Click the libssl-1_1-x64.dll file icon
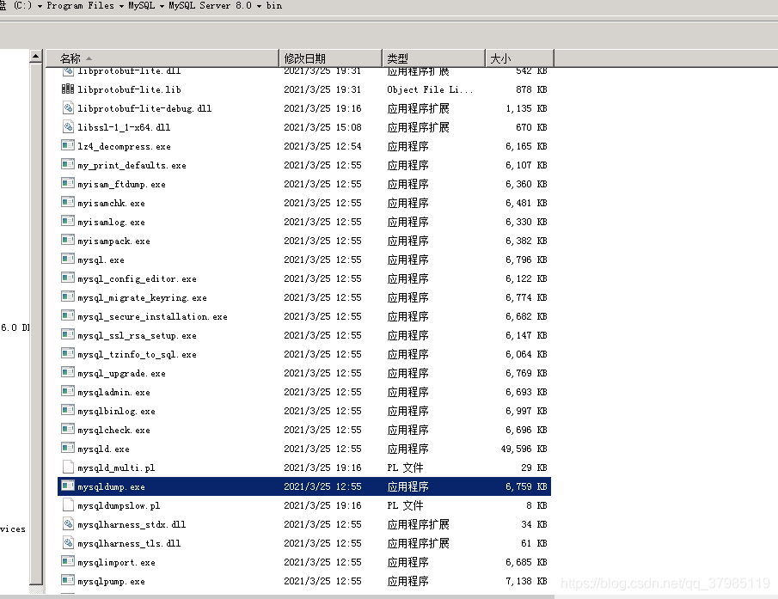Screen dimensions: 778x599 (x=68, y=126)
